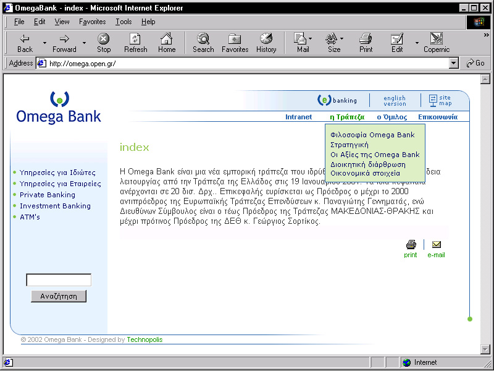Reload the page with Refresh
The image size is (494, 371).
tap(135, 43)
